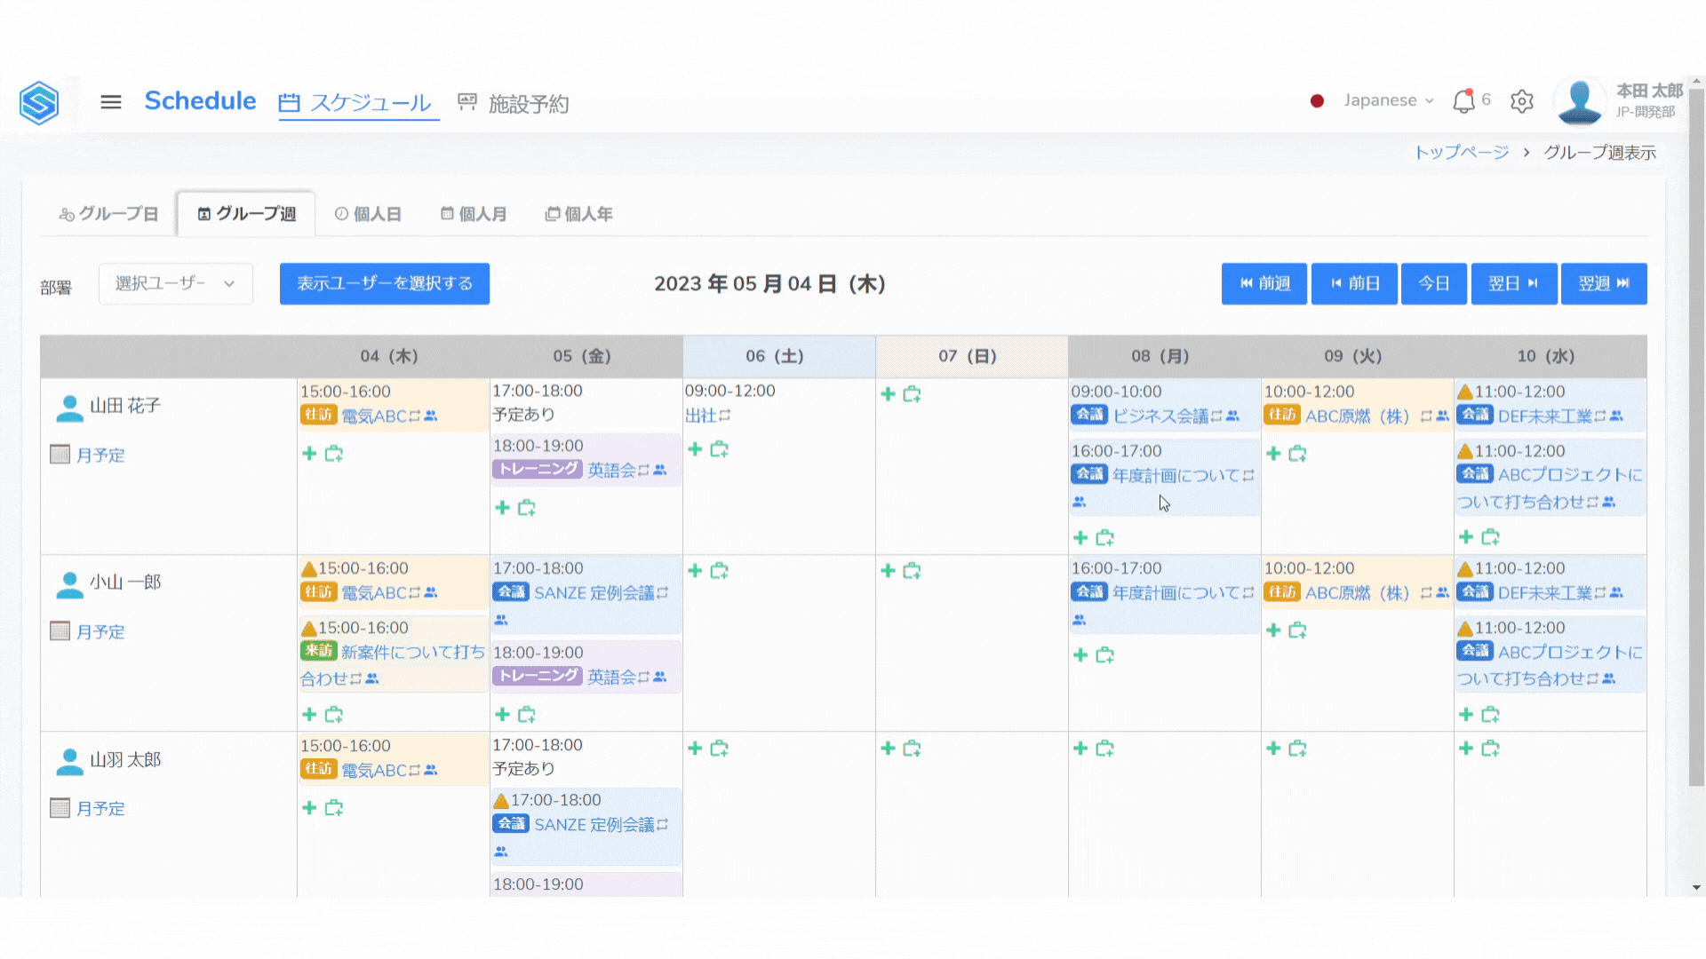Click the notification bell icon
Viewport: 1706px width, 959px height.
click(1463, 101)
